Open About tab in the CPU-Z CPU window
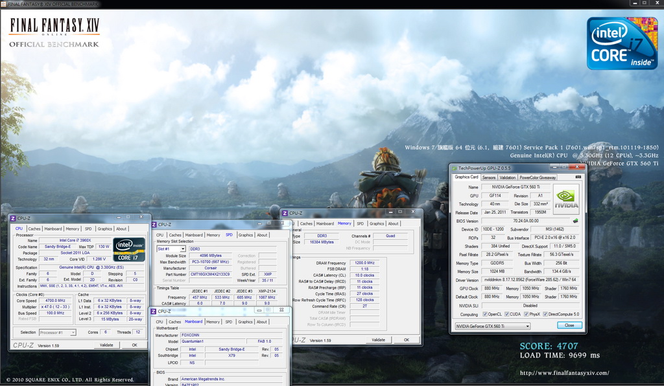This screenshot has height=386, width=664. tap(121, 229)
